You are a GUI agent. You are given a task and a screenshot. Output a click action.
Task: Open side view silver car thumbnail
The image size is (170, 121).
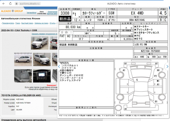tap(23, 60)
